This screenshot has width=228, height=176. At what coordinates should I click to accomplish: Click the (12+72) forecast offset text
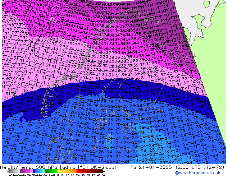point(214,167)
